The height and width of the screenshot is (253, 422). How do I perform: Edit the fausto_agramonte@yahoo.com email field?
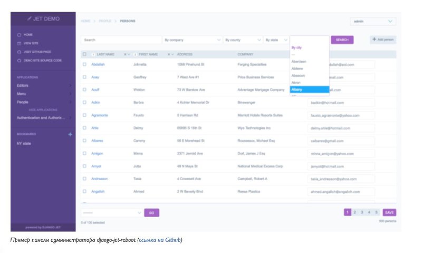(x=341, y=115)
